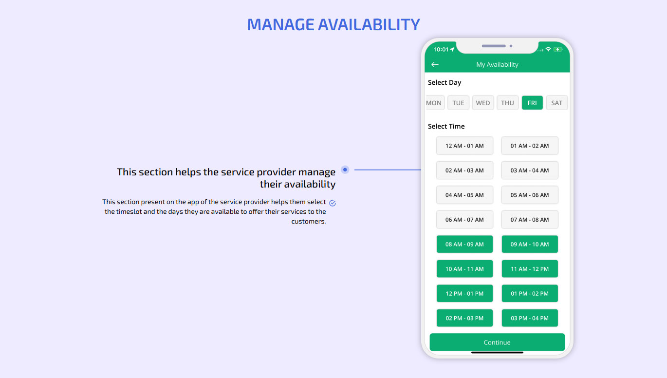Select the TUE day tab
Viewport: 667px width, 378px height.
(x=458, y=103)
